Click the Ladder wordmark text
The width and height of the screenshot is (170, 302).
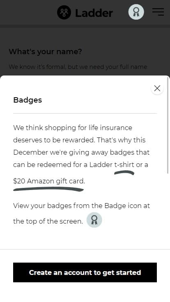pos(94,13)
